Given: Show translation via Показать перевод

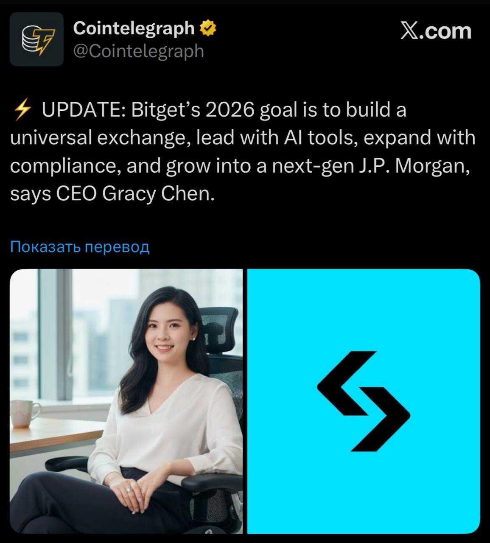Looking at the screenshot, I should 80,246.
